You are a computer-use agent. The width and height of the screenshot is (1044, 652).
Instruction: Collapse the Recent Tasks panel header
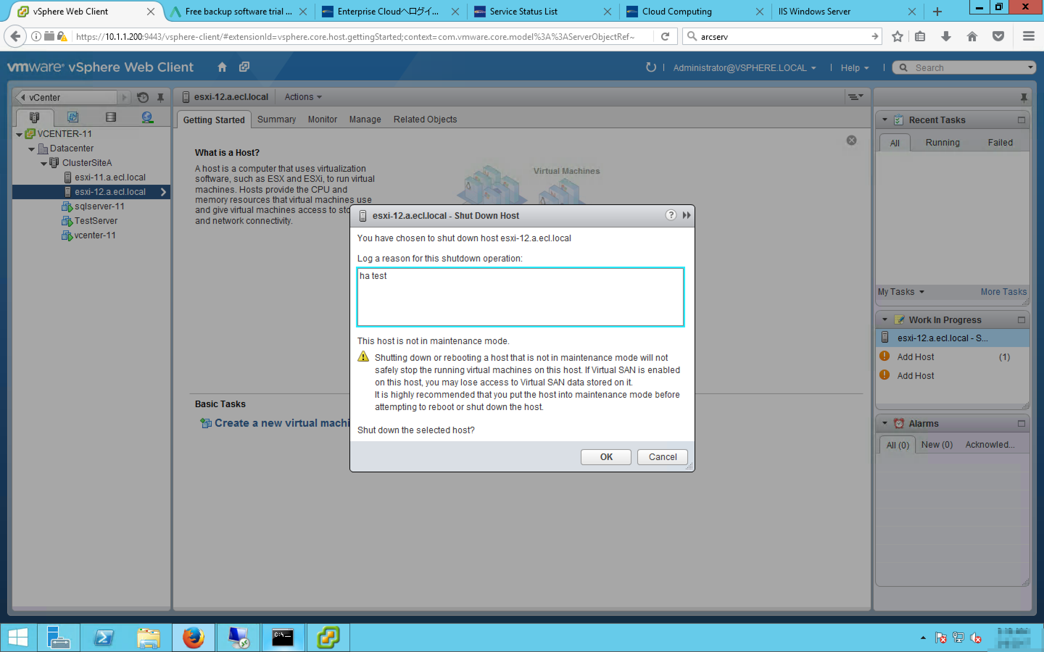click(x=884, y=120)
